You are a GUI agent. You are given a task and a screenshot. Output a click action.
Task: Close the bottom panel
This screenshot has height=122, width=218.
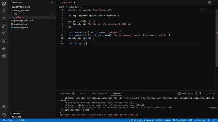pyautogui.click(x=214, y=94)
